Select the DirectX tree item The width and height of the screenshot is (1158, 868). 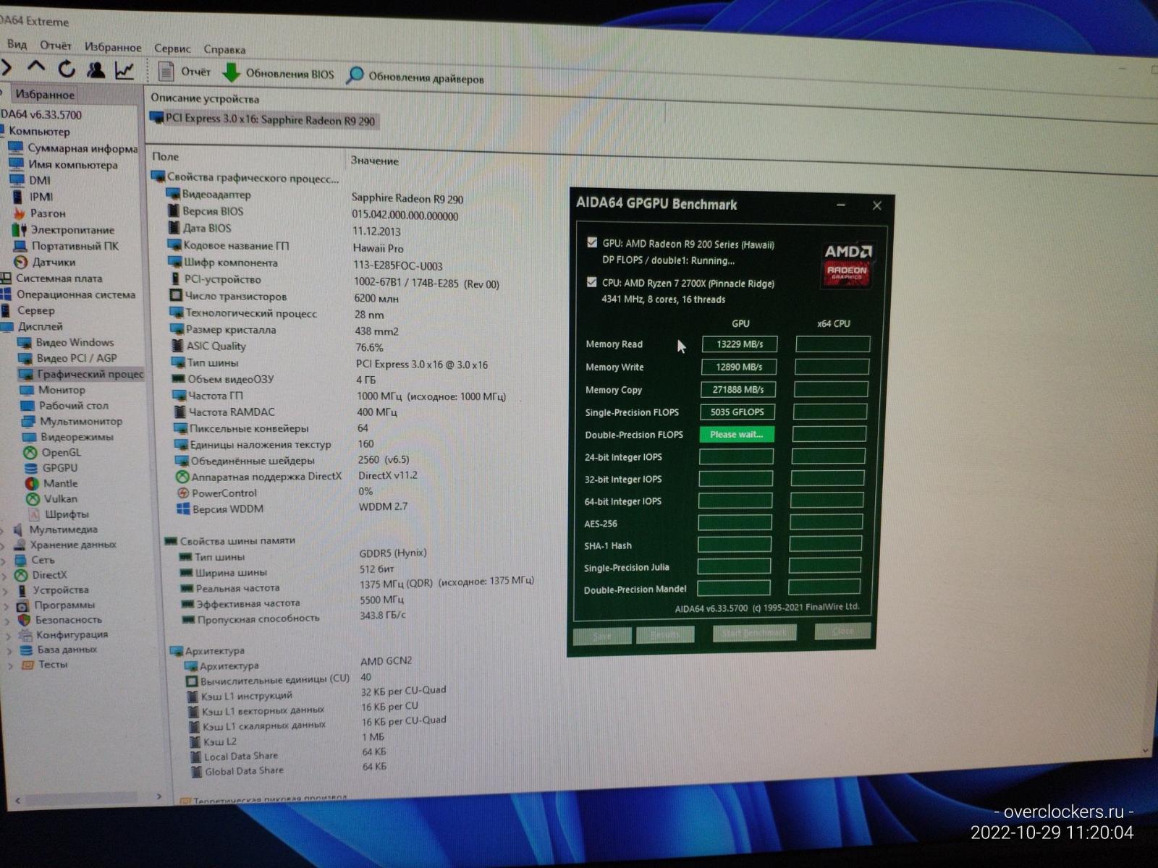(49, 575)
